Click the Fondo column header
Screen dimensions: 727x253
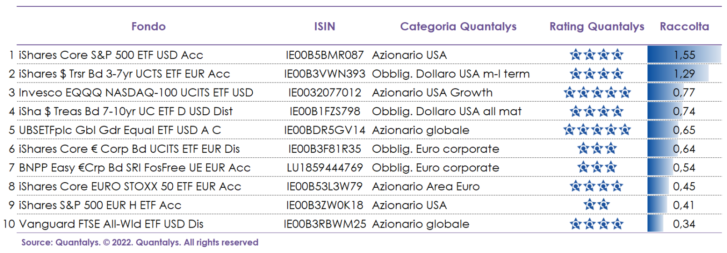(x=148, y=26)
